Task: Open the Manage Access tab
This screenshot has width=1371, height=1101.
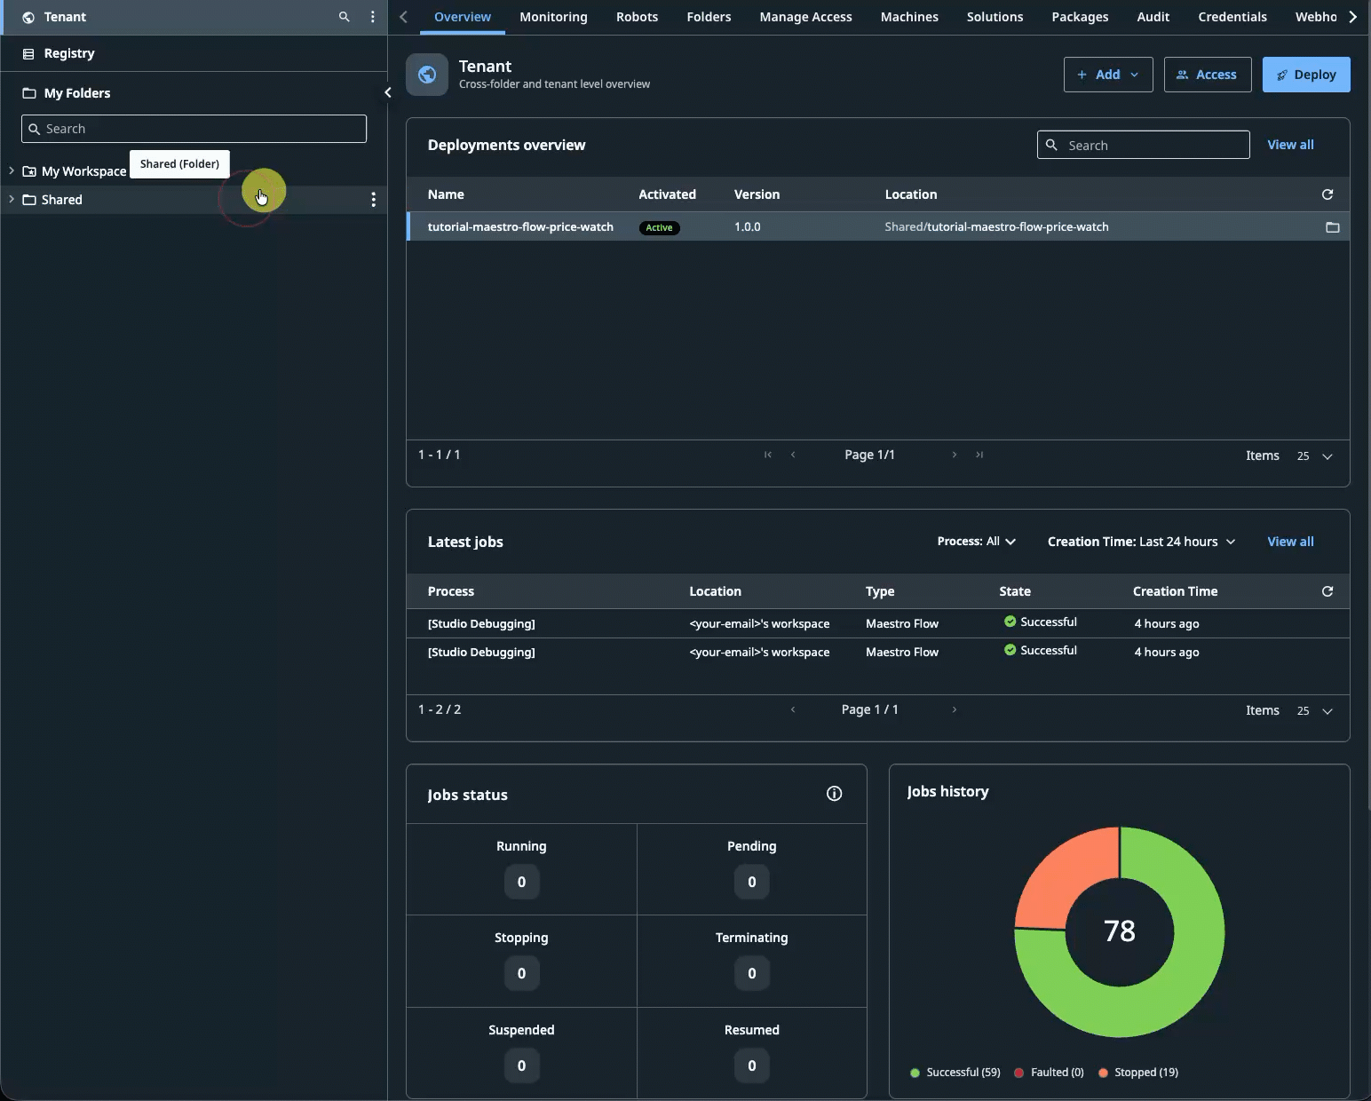Action: [805, 17]
